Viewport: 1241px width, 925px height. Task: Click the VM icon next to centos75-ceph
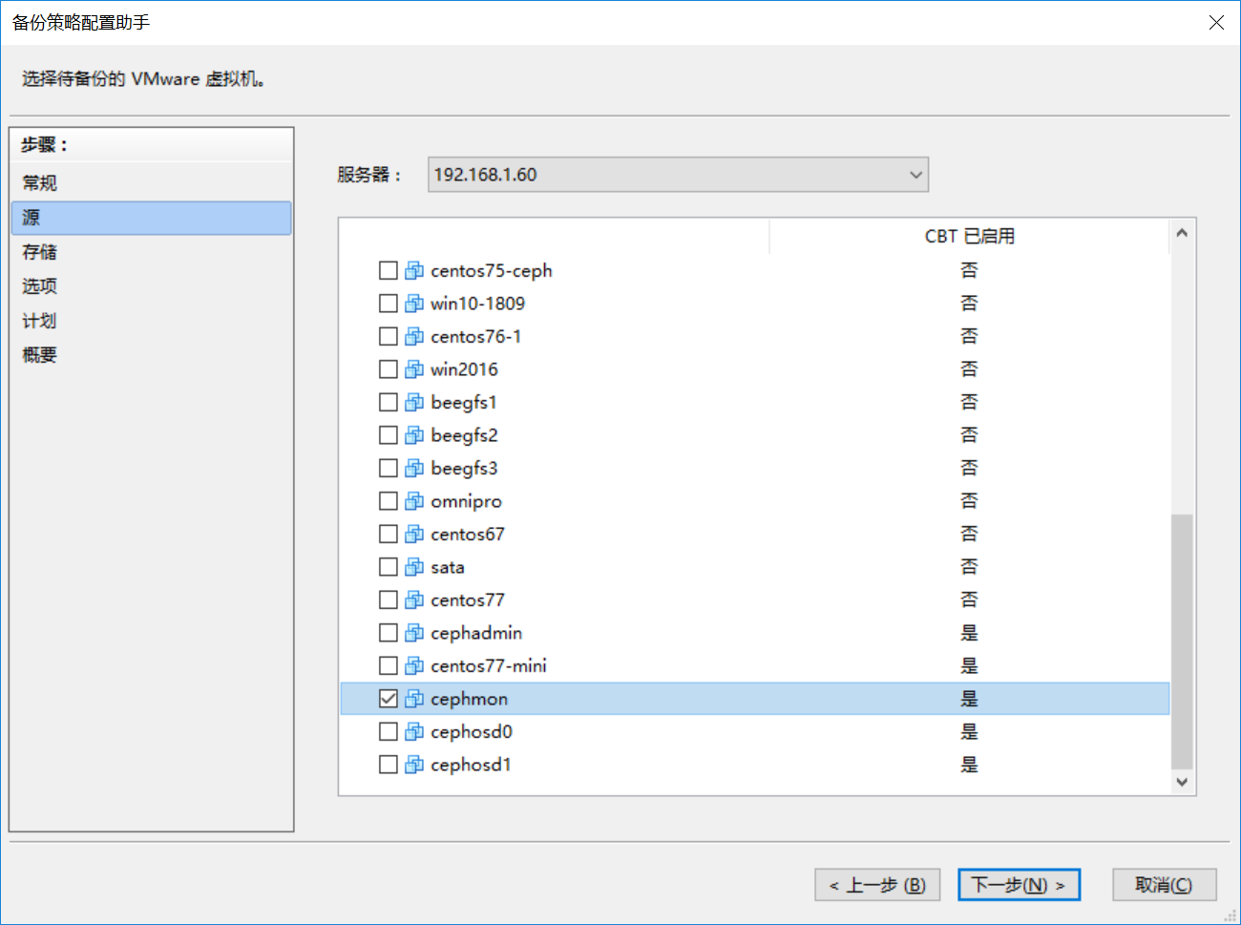click(x=413, y=271)
